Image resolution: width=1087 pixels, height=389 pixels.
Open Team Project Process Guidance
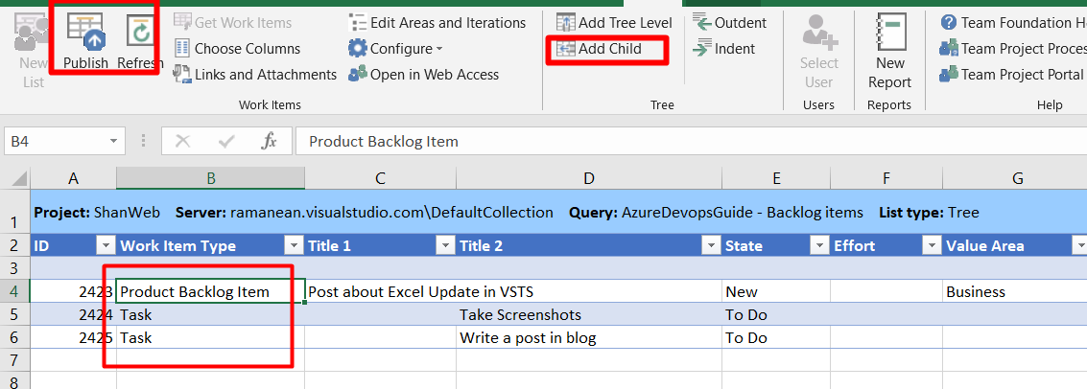pyautogui.click(x=1013, y=49)
